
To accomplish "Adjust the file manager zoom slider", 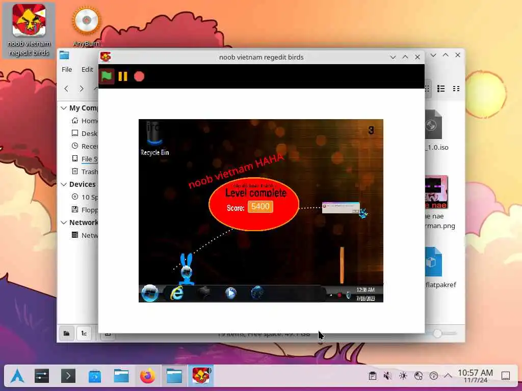I will tap(437, 333).
